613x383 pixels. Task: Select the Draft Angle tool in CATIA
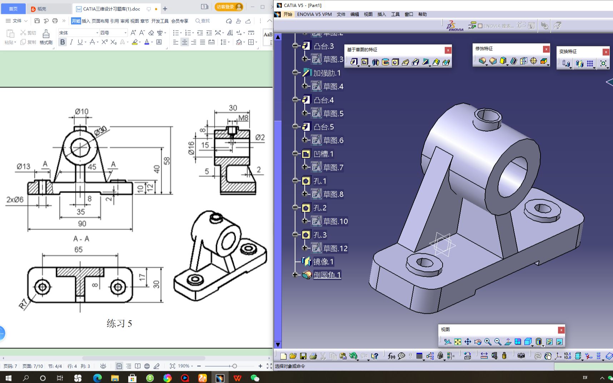pyautogui.click(x=503, y=61)
